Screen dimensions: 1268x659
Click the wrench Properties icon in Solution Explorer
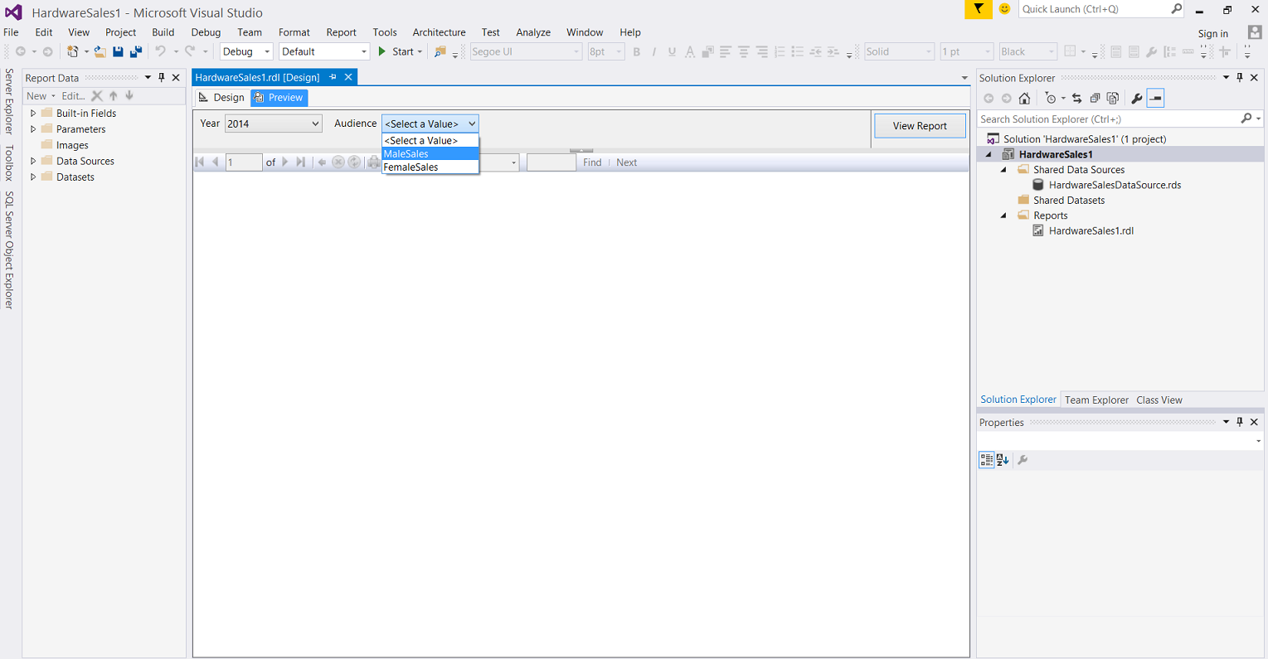click(x=1136, y=98)
